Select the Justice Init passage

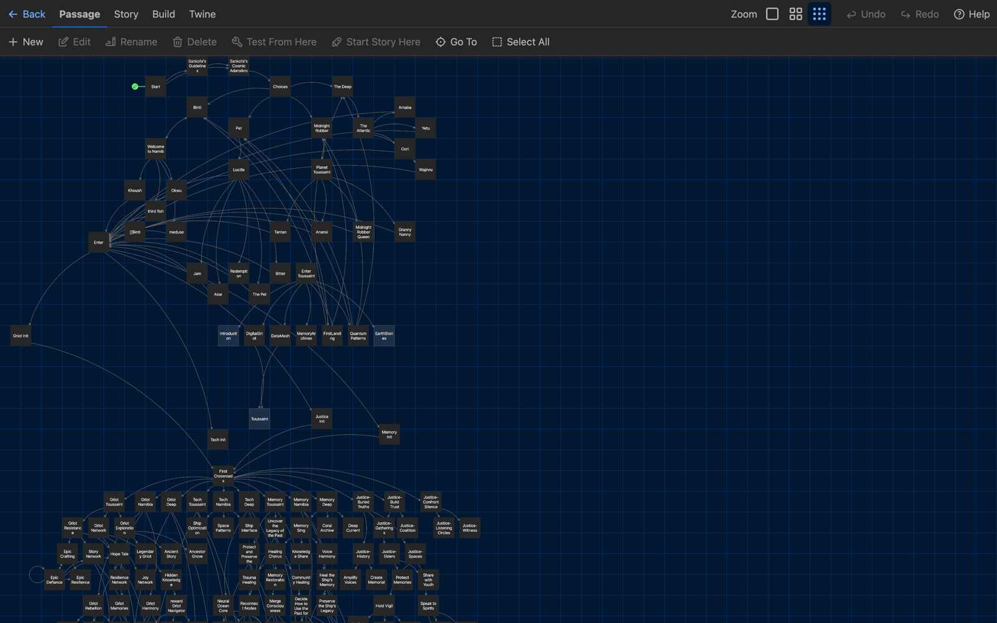click(x=322, y=419)
